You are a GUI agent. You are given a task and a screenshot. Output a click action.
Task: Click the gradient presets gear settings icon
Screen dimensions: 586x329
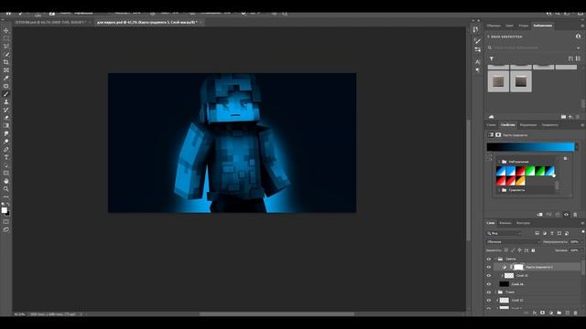coord(566,158)
